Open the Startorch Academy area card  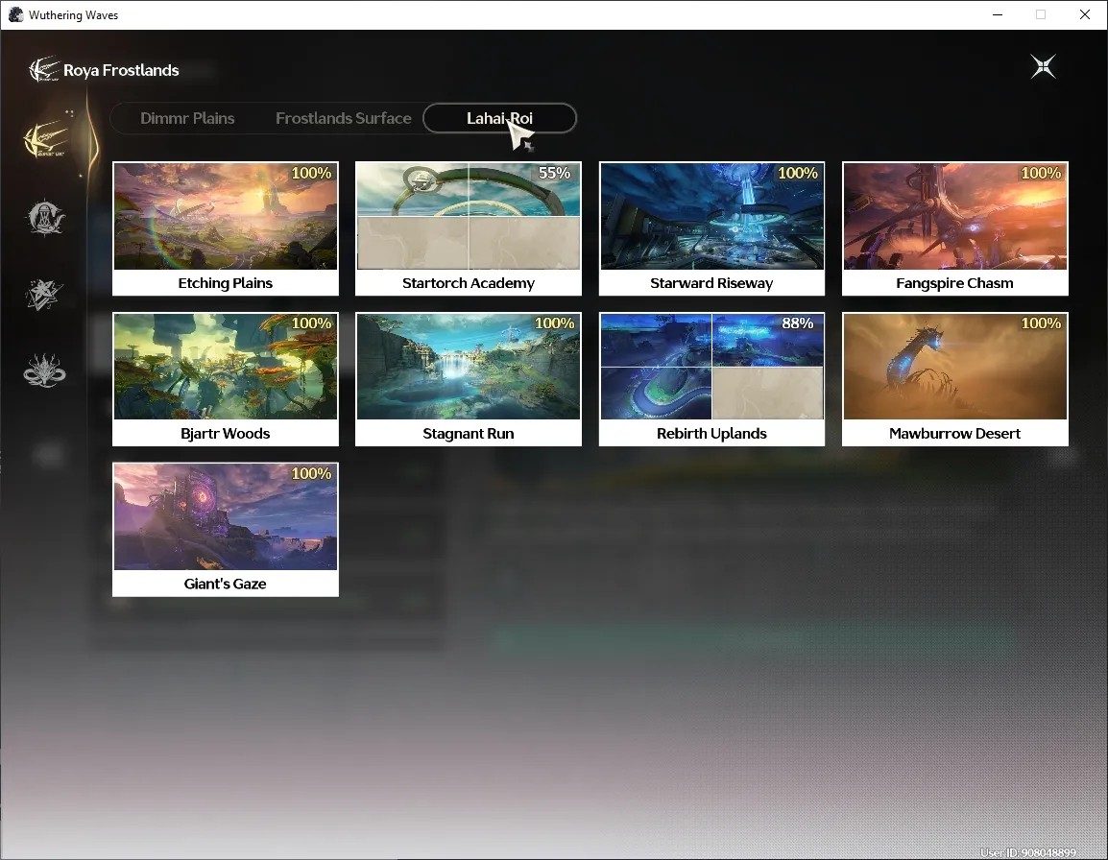(x=469, y=228)
